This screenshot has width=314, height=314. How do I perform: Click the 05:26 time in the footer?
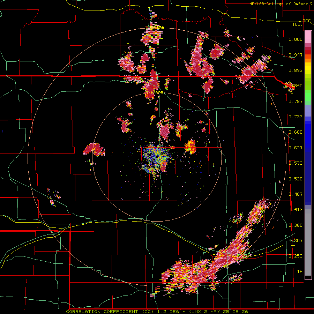240,312
